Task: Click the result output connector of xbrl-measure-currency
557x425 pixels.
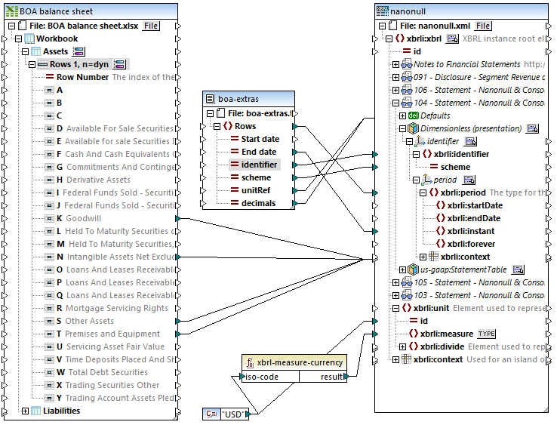Action: [344, 377]
